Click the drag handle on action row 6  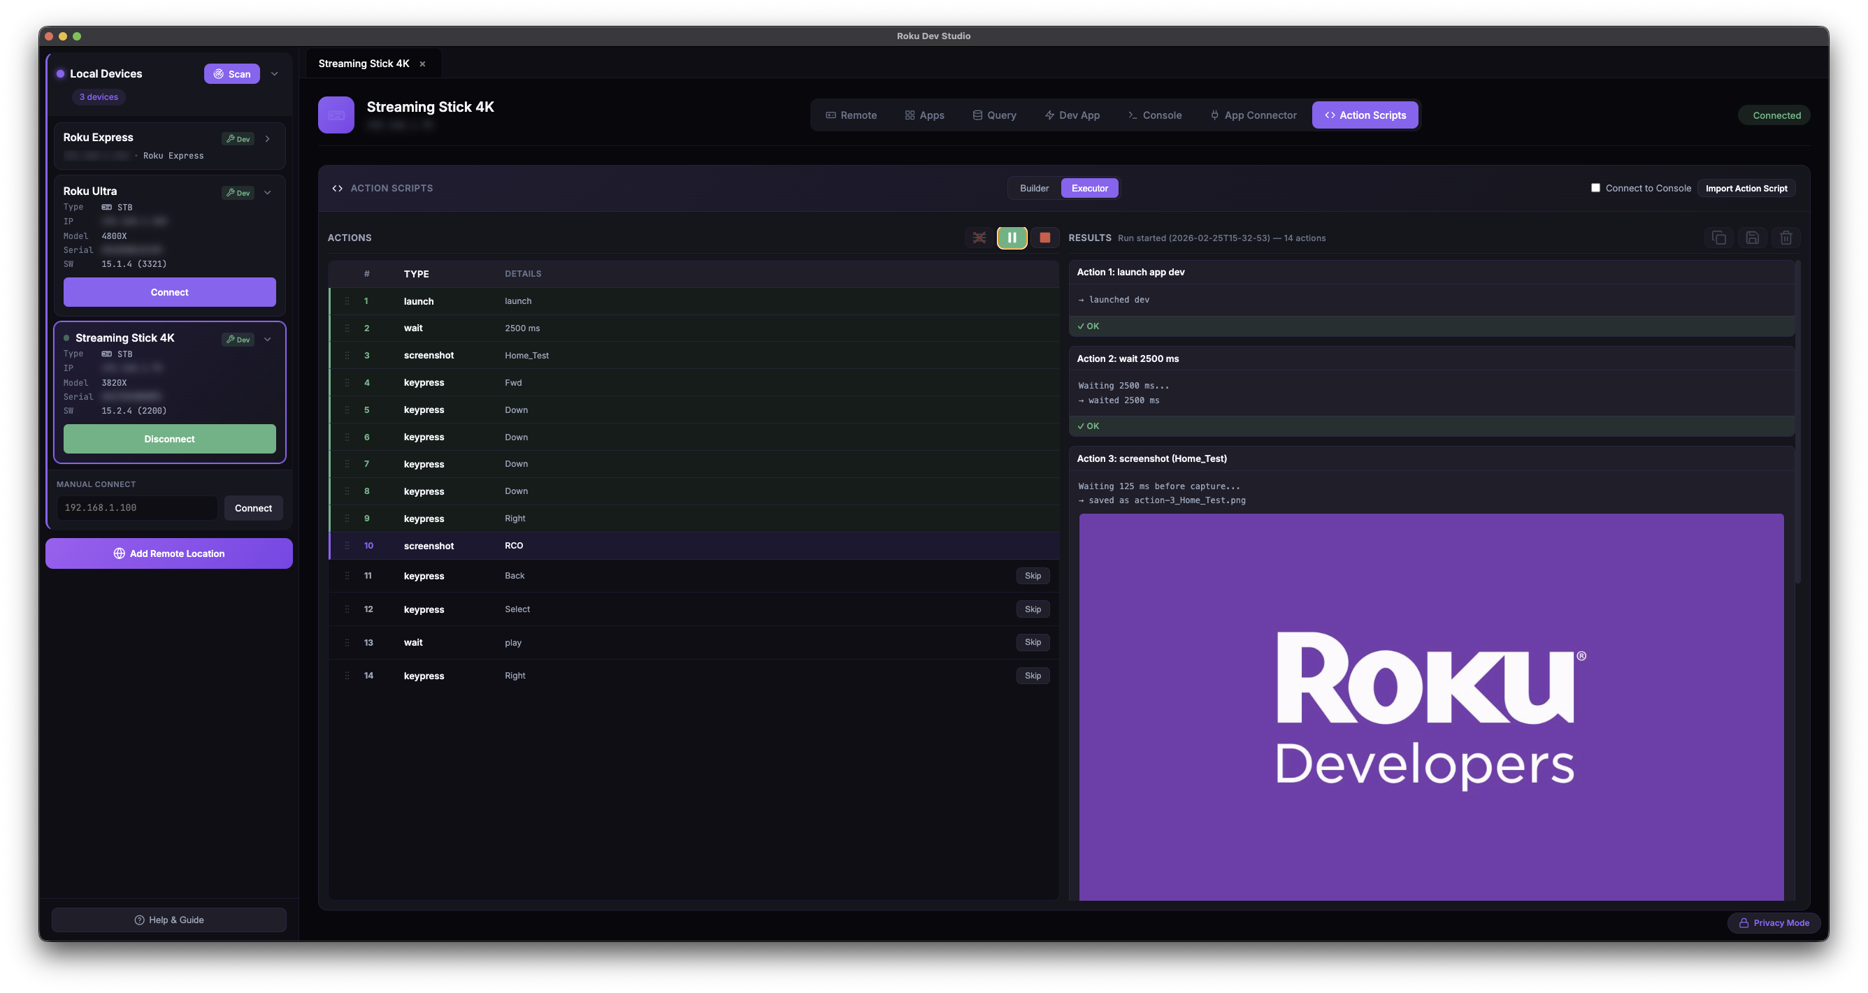347,437
